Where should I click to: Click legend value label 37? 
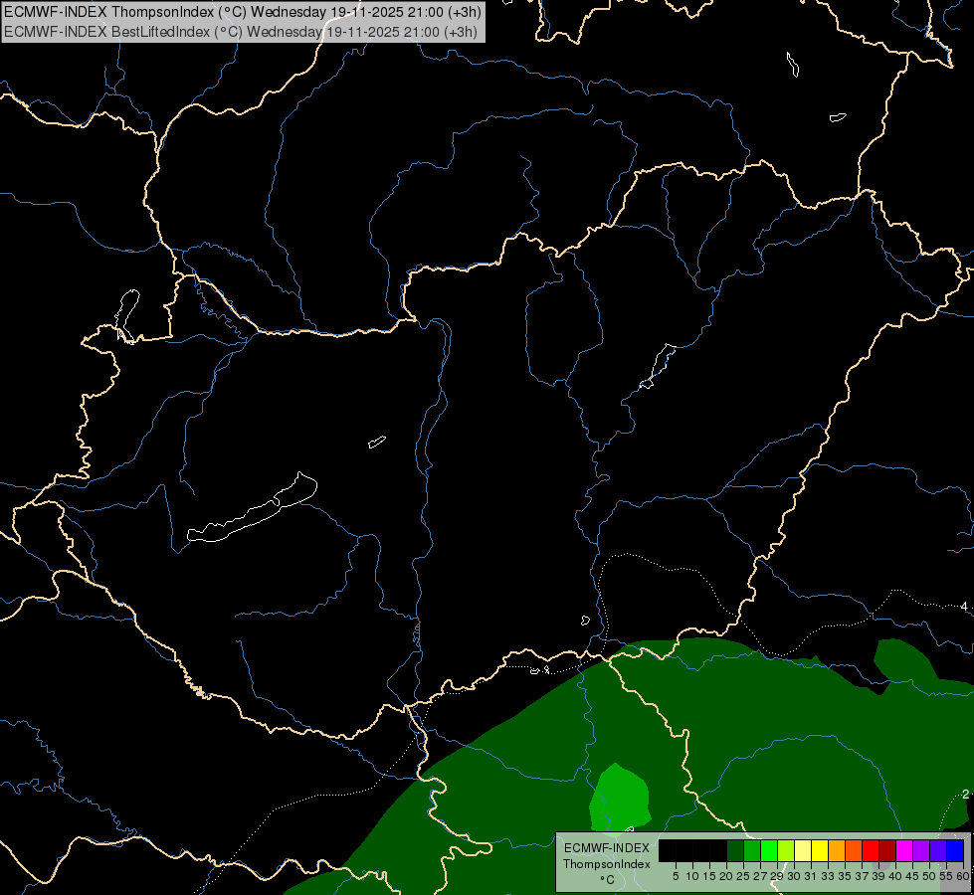pos(862,876)
